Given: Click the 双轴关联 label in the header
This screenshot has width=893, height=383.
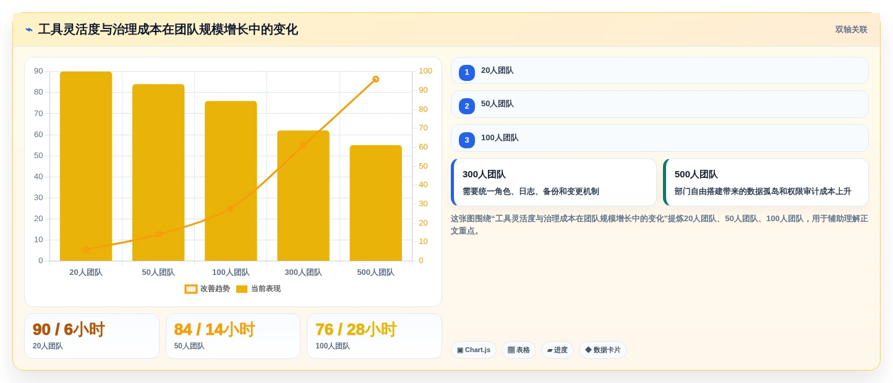Looking at the screenshot, I should [851, 30].
